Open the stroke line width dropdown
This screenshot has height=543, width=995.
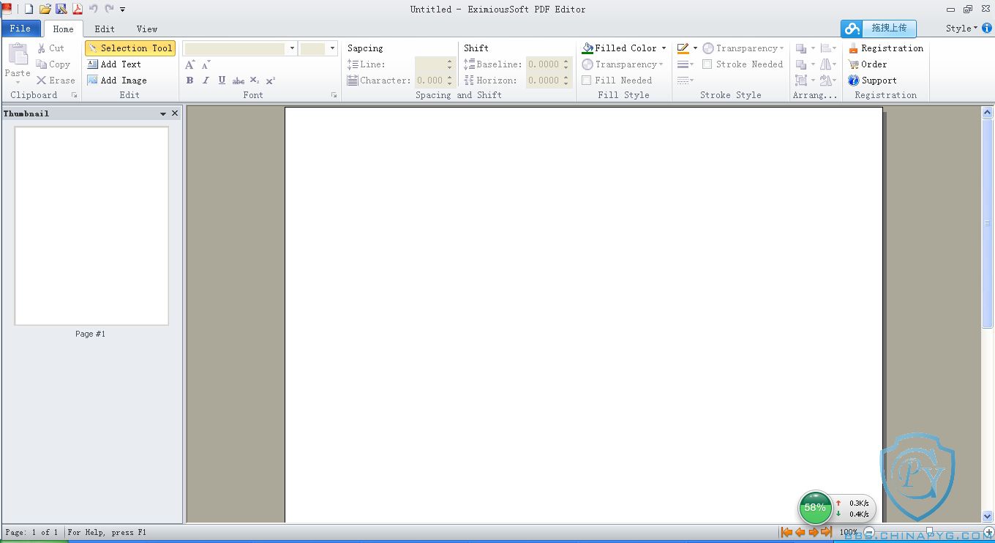(x=686, y=64)
